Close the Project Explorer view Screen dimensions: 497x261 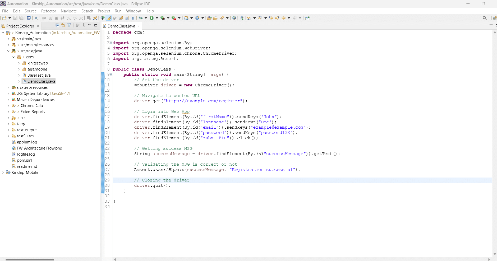[38, 26]
